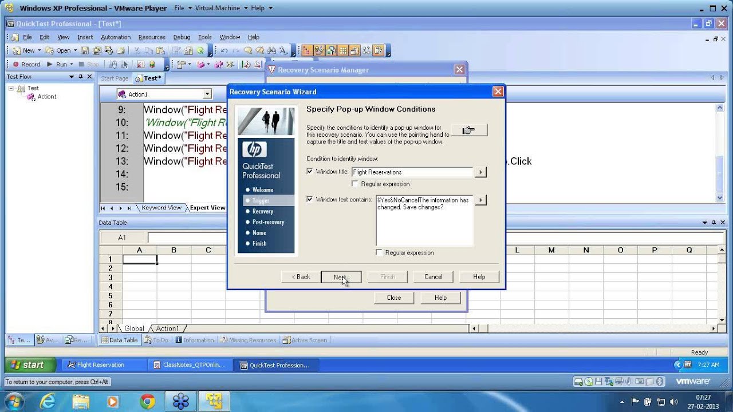The width and height of the screenshot is (733, 412).
Task: Click Close in Recovery Scenario Manager
Action: pyautogui.click(x=394, y=298)
